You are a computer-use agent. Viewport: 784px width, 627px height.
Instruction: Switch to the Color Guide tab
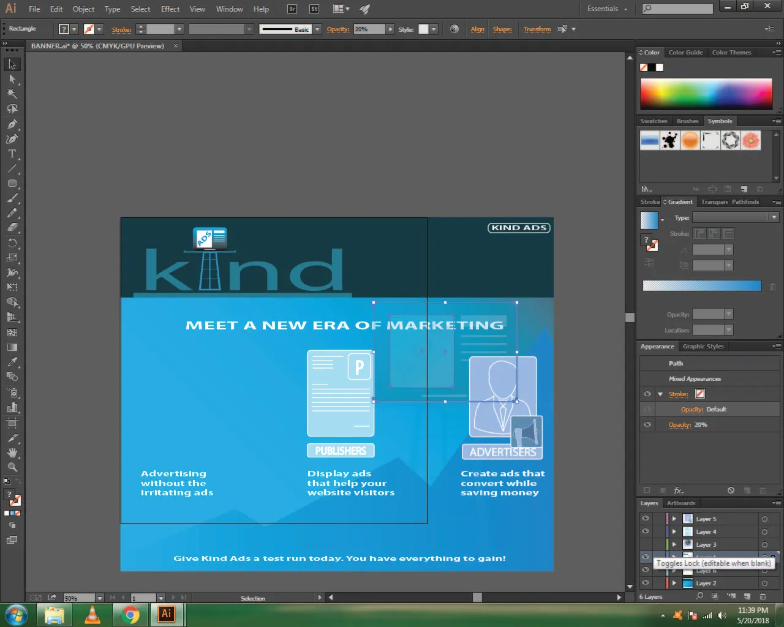point(685,52)
